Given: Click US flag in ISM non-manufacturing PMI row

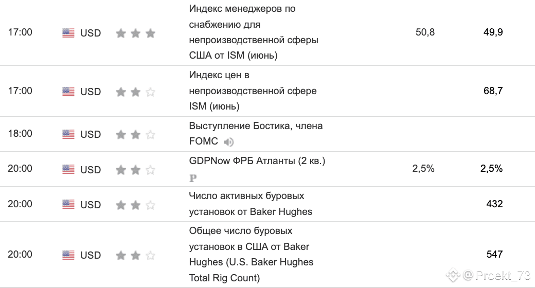Looking at the screenshot, I should click(68, 33).
